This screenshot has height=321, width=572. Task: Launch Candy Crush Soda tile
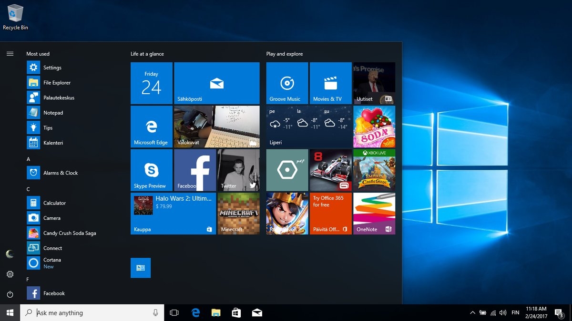374,126
